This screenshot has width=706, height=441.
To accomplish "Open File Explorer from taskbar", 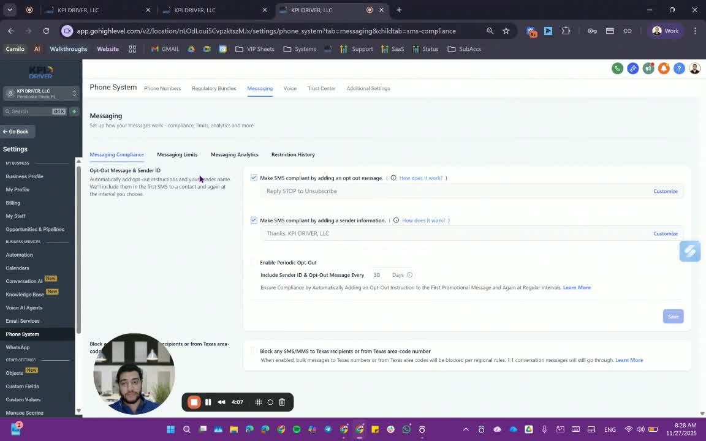I will pos(233,429).
